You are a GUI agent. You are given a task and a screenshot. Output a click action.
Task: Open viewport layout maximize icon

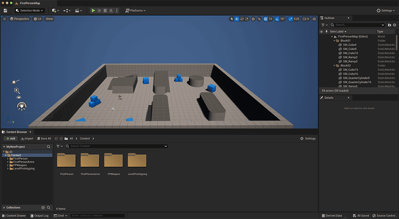pos(314,19)
